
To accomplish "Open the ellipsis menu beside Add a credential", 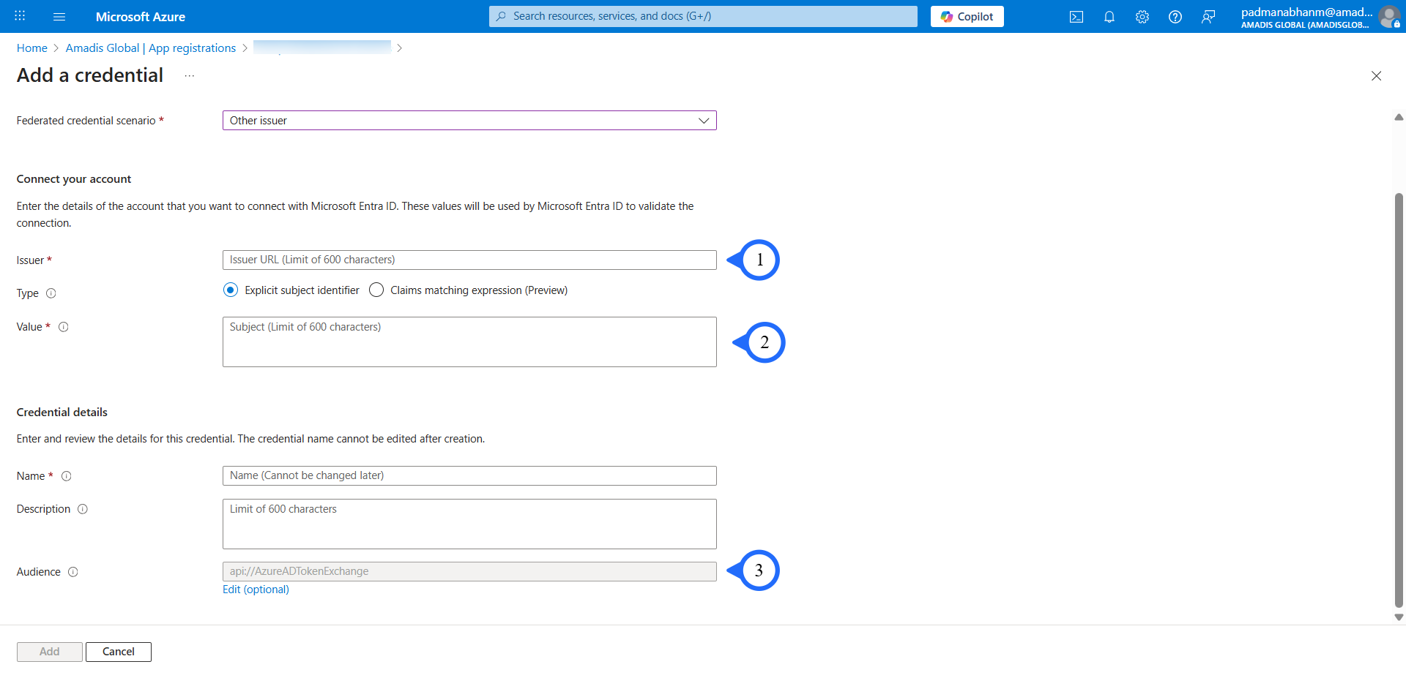I will pyautogui.click(x=190, y=76).
